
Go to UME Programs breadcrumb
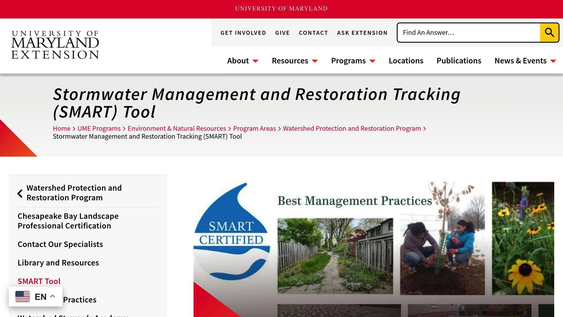[x=99, y=129]
